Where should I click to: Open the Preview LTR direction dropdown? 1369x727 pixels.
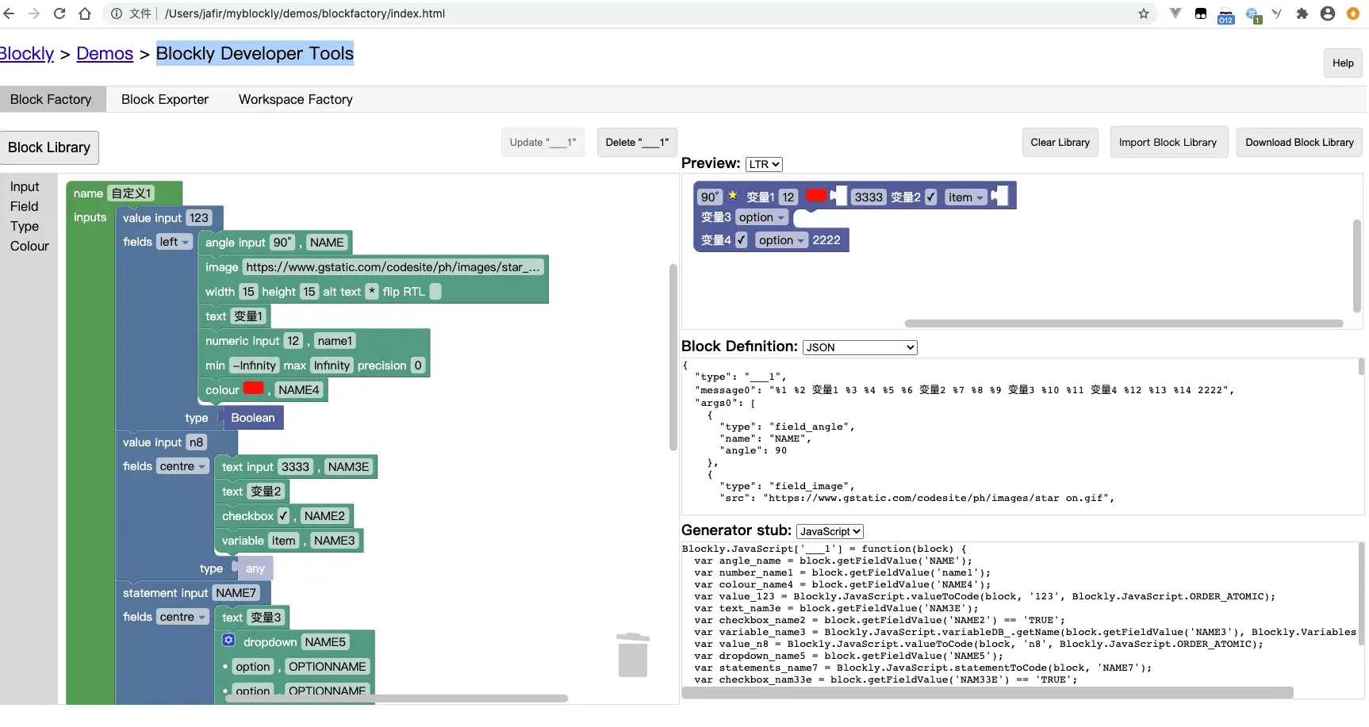[x=764, y=164]
